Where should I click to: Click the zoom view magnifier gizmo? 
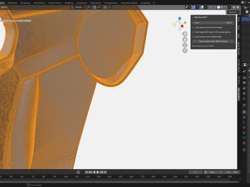185,34
